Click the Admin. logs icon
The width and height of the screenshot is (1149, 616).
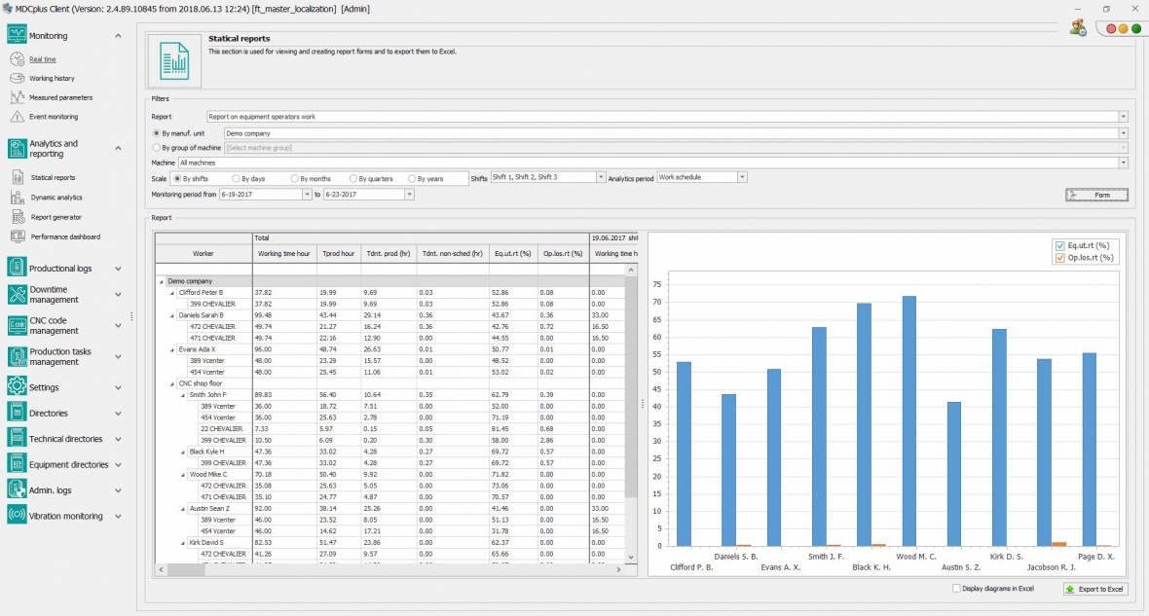[x=17, y=490]
